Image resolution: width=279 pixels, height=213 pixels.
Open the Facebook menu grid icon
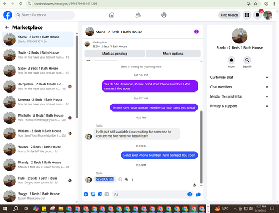click(x=247, y=15)
